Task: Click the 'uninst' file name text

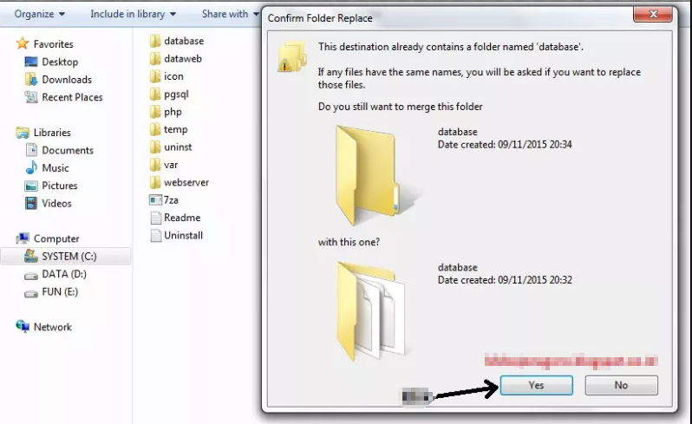Action: coord(178,147)
